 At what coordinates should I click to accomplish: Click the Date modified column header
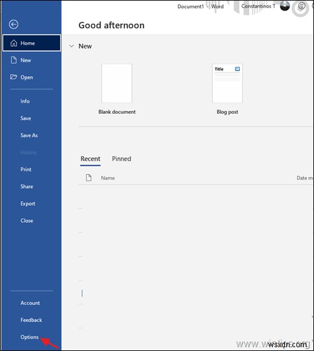[x=305, y=178]
